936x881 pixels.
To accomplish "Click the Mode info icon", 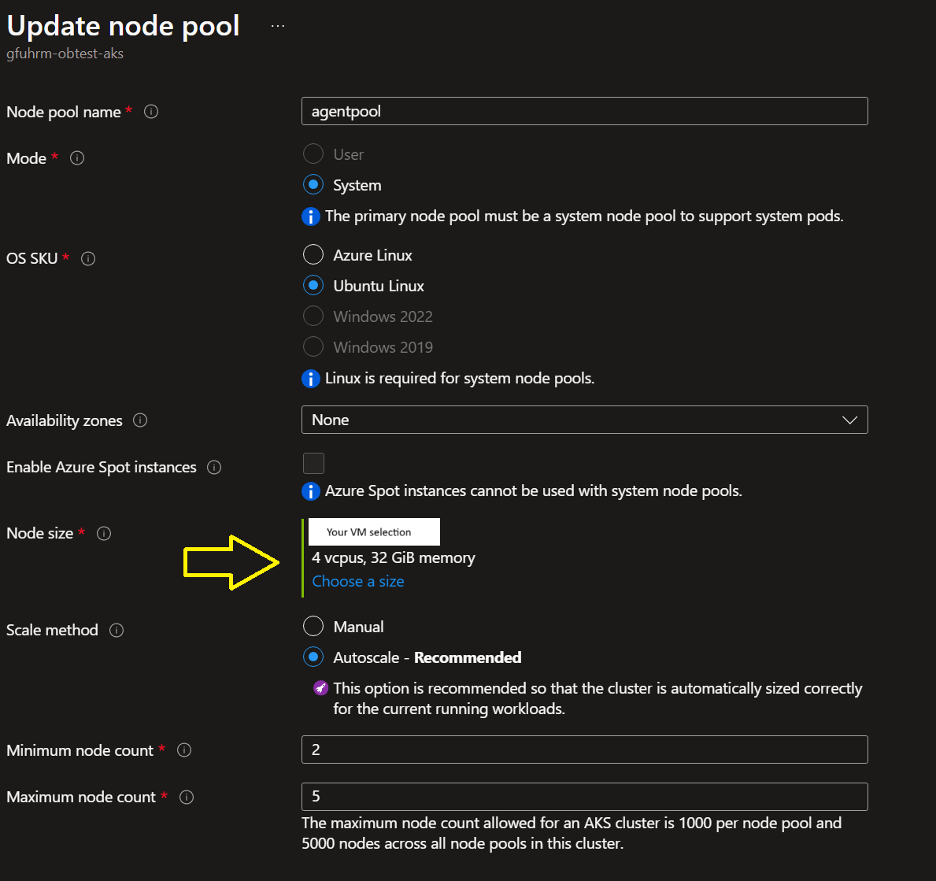I will click(x=77, y=158).
